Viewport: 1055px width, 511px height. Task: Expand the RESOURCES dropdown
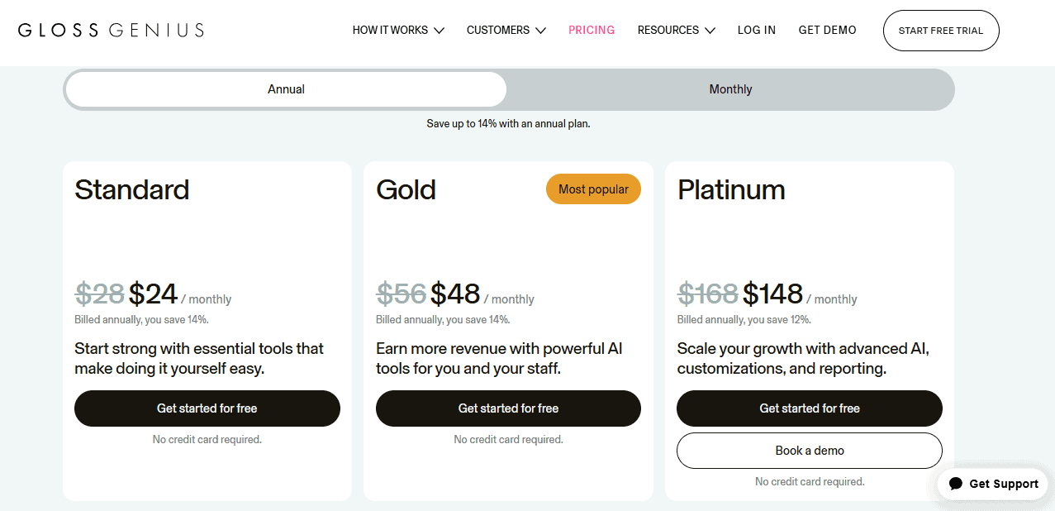(x=676, y=30)
